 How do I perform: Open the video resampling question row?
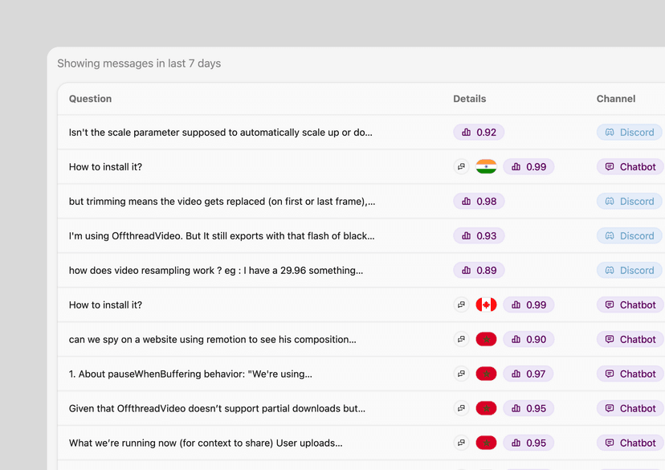coord(216,270)
